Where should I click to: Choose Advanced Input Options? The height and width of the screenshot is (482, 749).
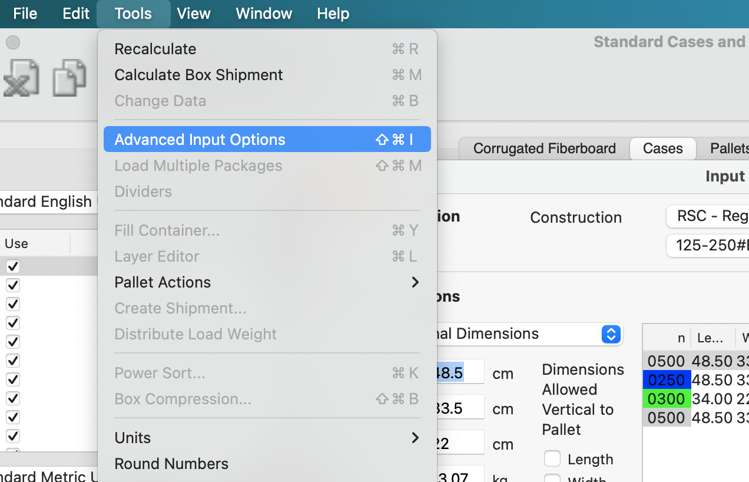(x=267, y=140)
